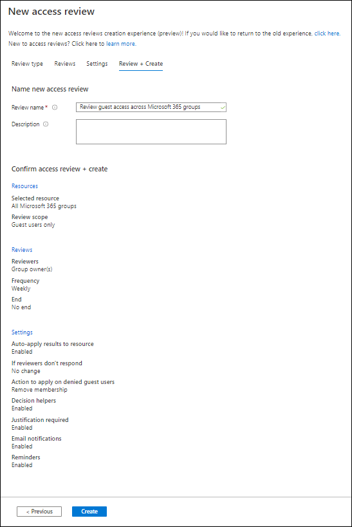Switch to the Review type tab
The width and height of the screenshot is (352, 527).
(27, 64)
